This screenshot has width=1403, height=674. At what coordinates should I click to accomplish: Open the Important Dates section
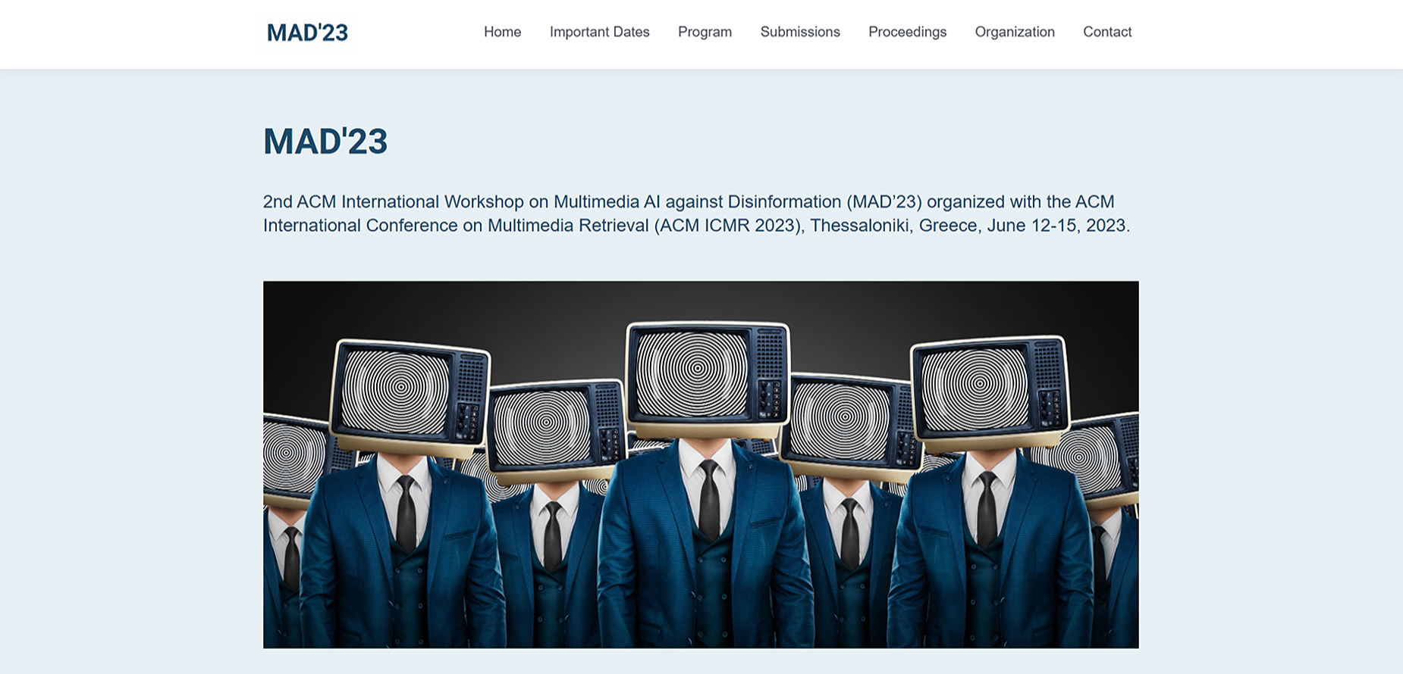(x=599, y=32)
